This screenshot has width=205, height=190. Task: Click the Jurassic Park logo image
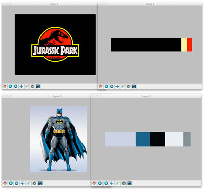pyautogui.click(x=55, y=44)
